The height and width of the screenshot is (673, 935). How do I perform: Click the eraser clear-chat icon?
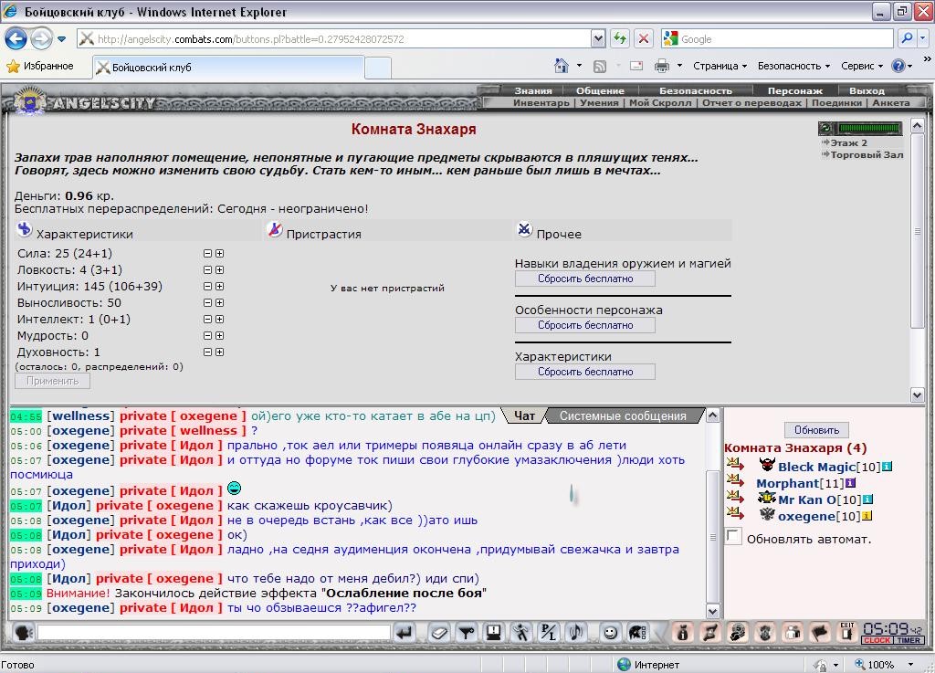point(439,633)
